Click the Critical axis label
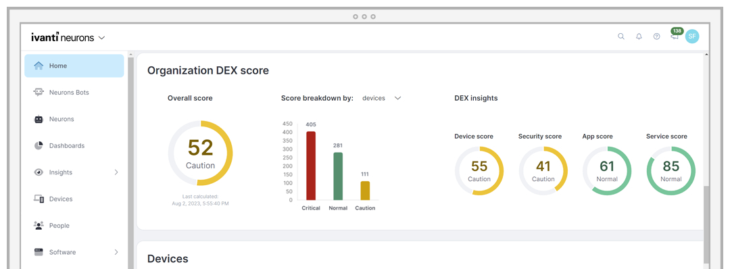The height and width of the screenshot is (269, 730). pyautogui.click(x=311, y=208)
